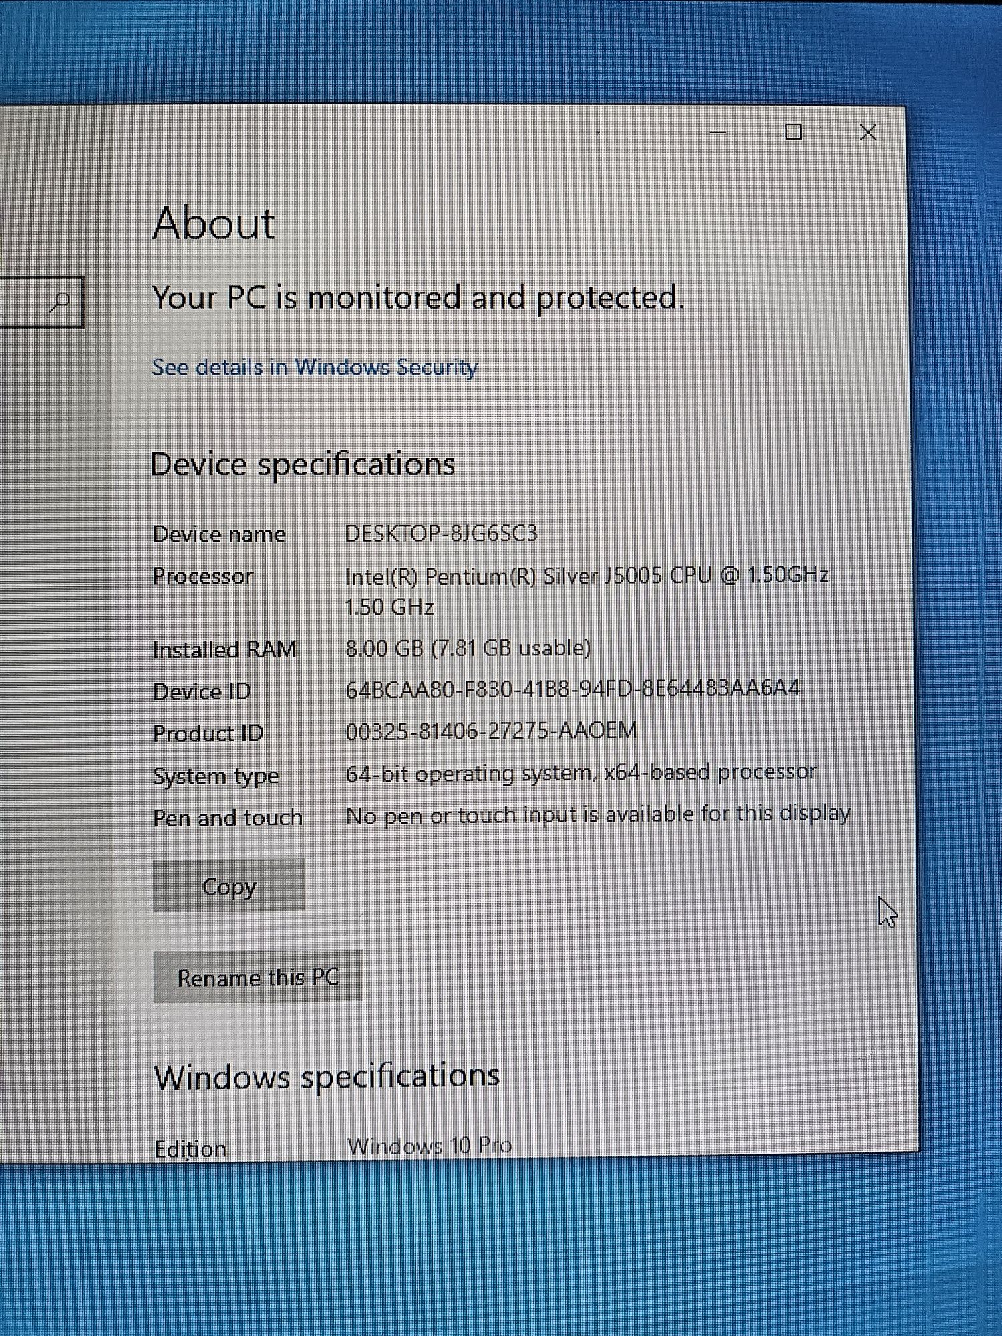This screenshot has width=1002, height=1336.
Task: Click the Windows specifications heading
Action: point(327,1076)
